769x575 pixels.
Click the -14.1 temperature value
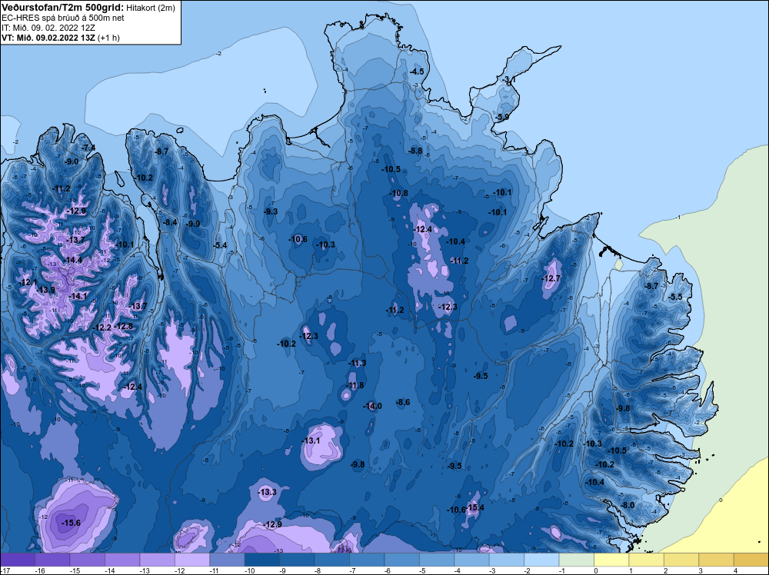tap(78, 296)
